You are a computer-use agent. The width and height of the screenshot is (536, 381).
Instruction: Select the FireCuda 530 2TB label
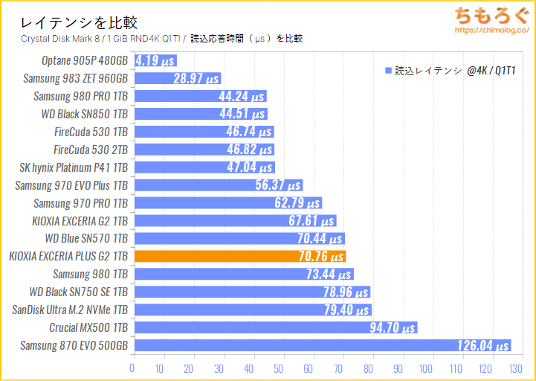[91, 150]
